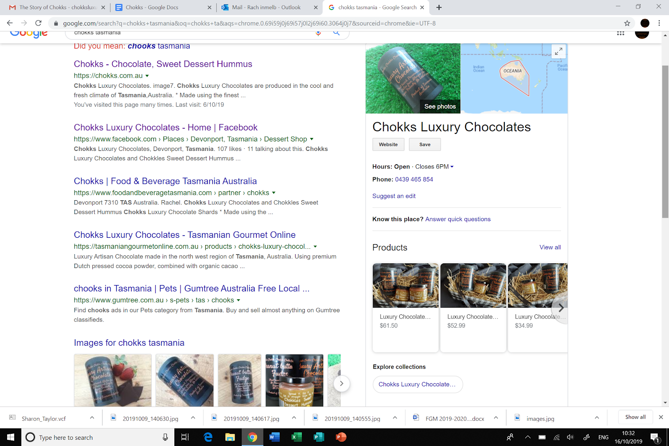Open the $61.50 Luxury Chocolate product
Screen dimensions: 669x446
(406, 308)
